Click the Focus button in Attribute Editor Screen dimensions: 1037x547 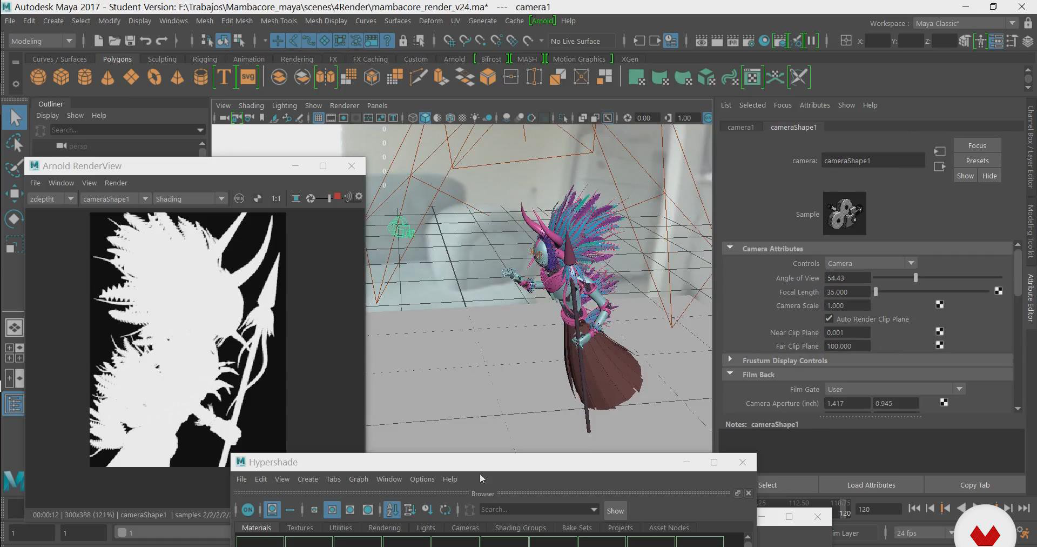click(977, 145)
